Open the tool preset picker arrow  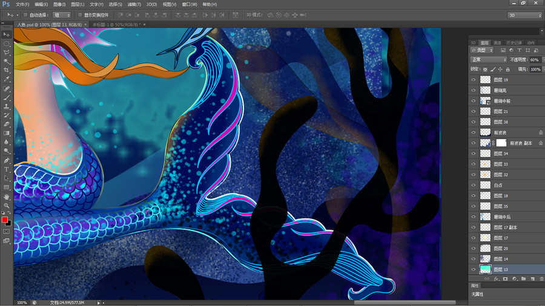(x=17, y=15)
